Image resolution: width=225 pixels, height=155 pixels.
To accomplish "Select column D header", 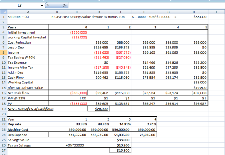I will pos(99,12).
